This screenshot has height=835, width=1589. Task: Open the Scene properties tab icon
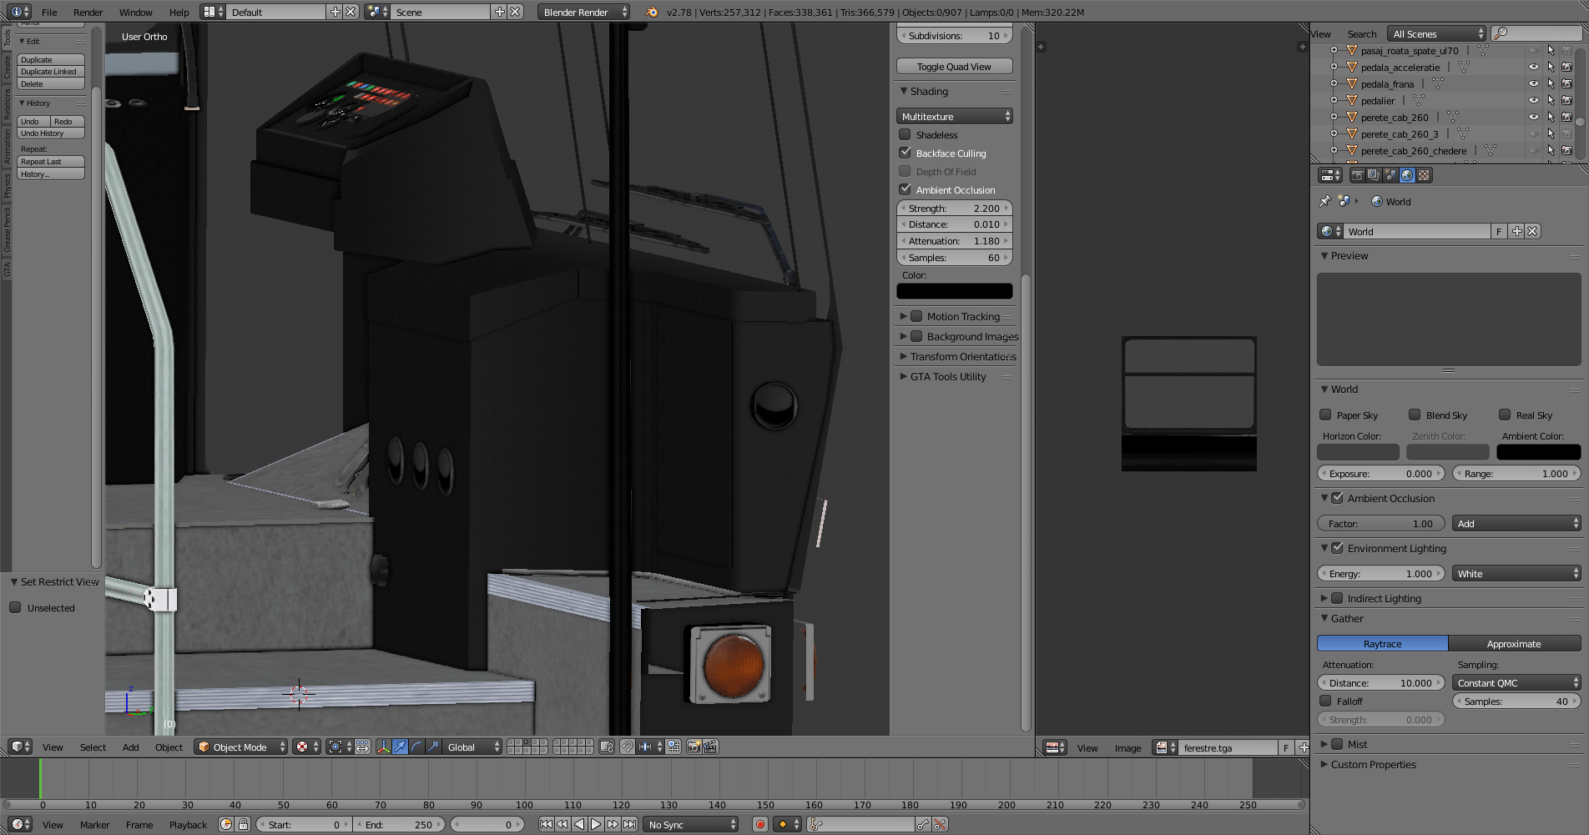coord(1390,175)
